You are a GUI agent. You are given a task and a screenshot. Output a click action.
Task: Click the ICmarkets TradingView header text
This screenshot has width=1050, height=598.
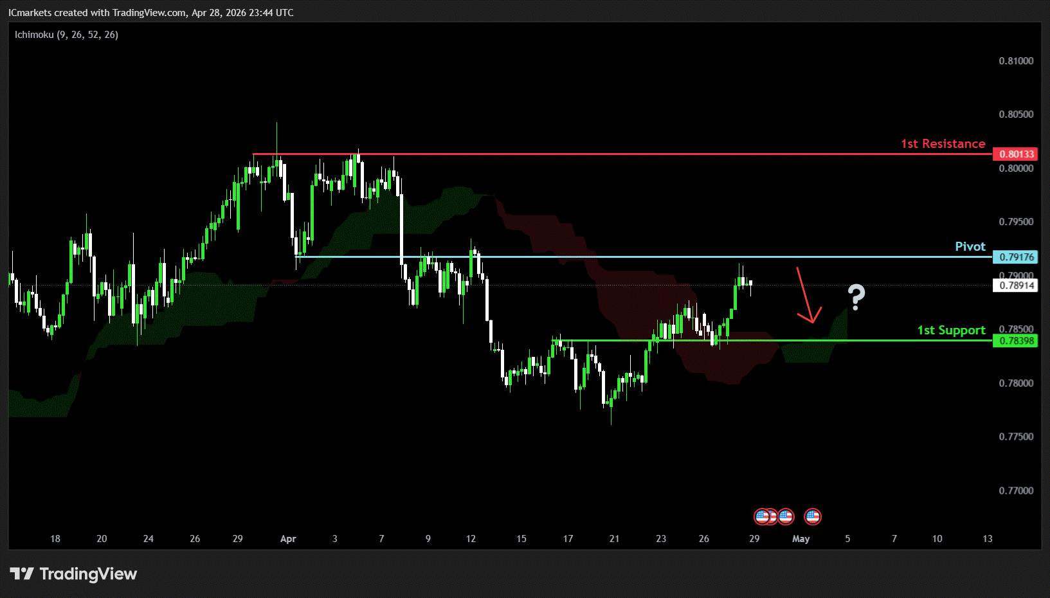(151, 13)
